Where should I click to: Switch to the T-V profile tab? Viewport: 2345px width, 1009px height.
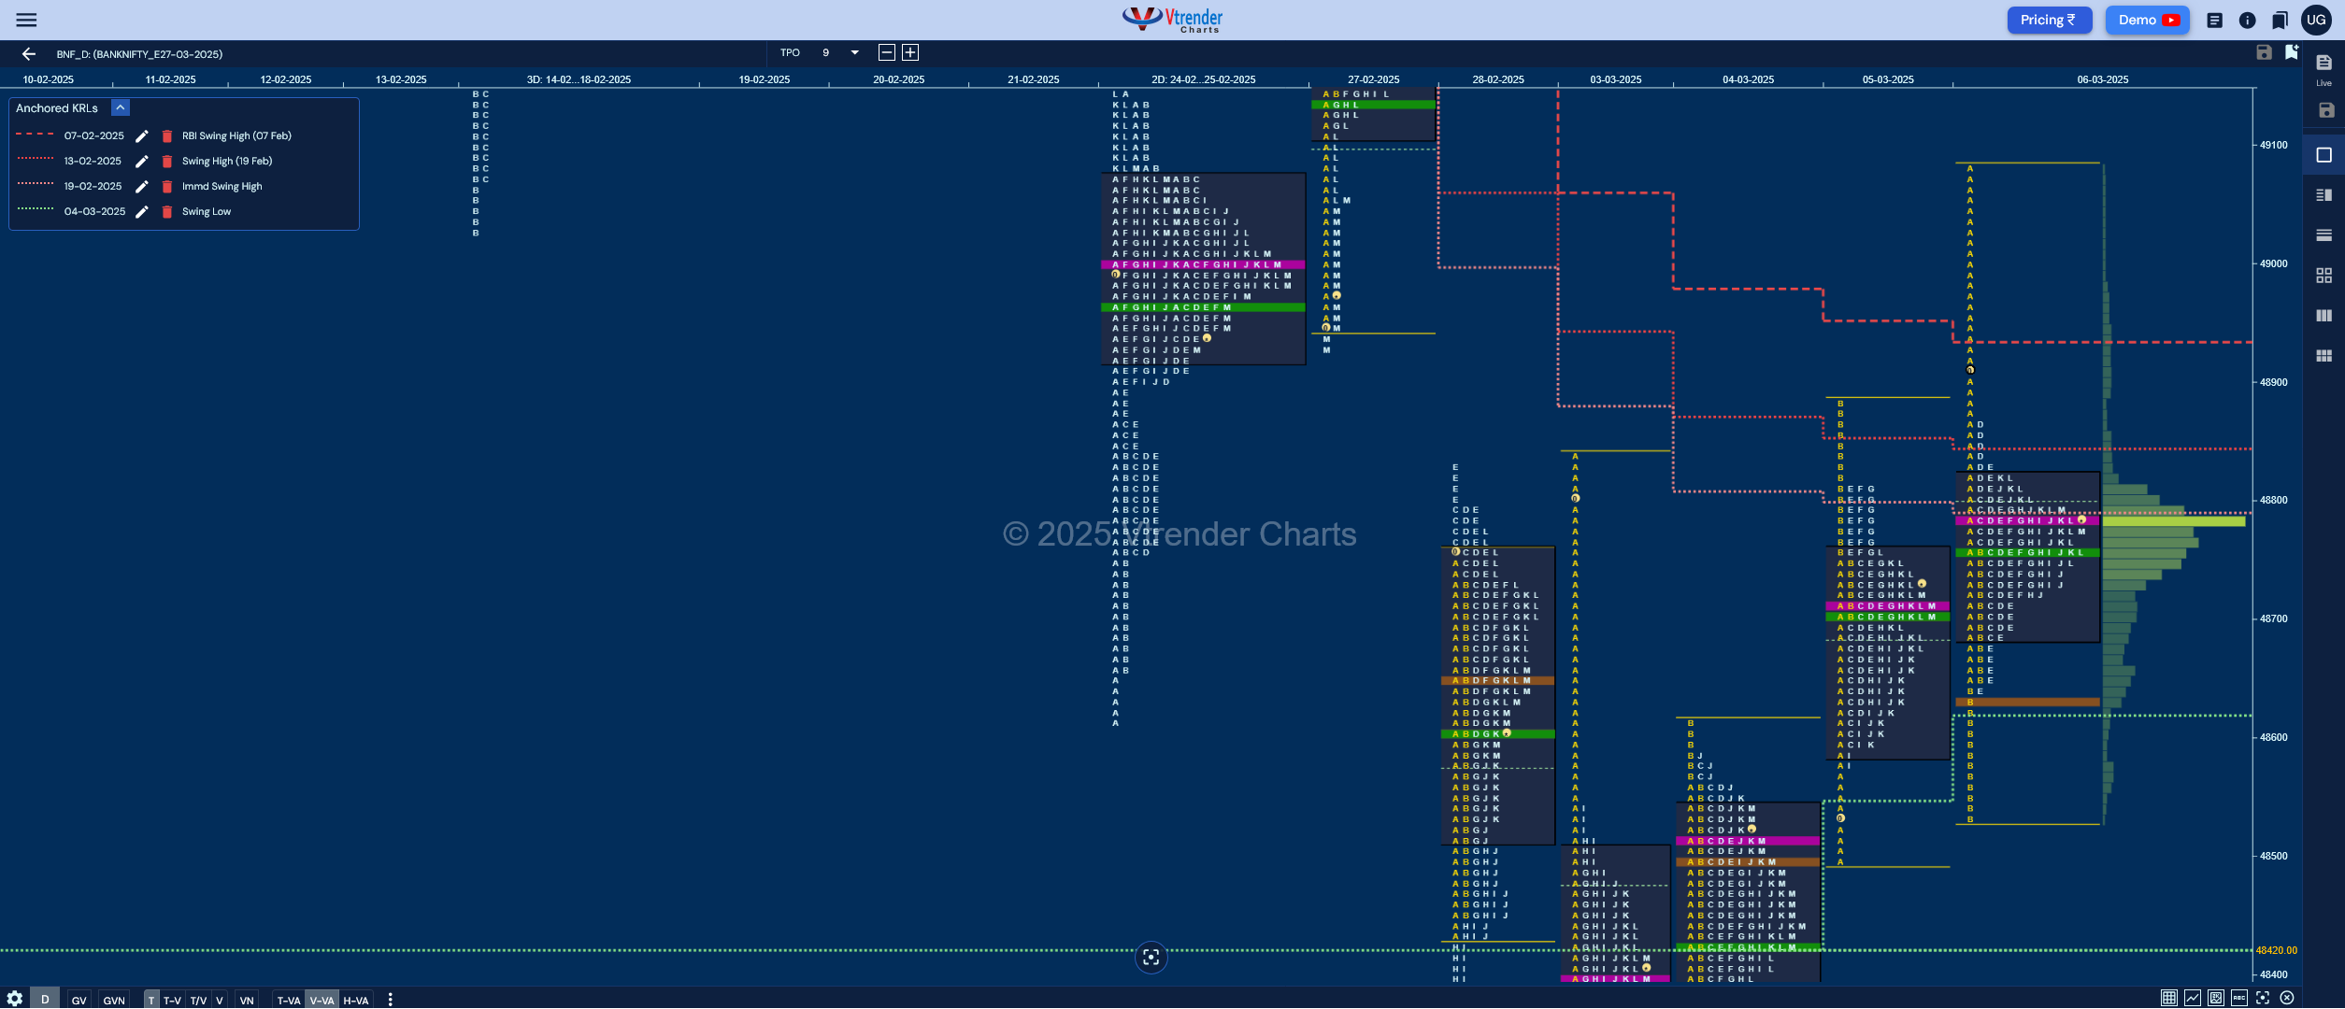[x=172, y=1000]
